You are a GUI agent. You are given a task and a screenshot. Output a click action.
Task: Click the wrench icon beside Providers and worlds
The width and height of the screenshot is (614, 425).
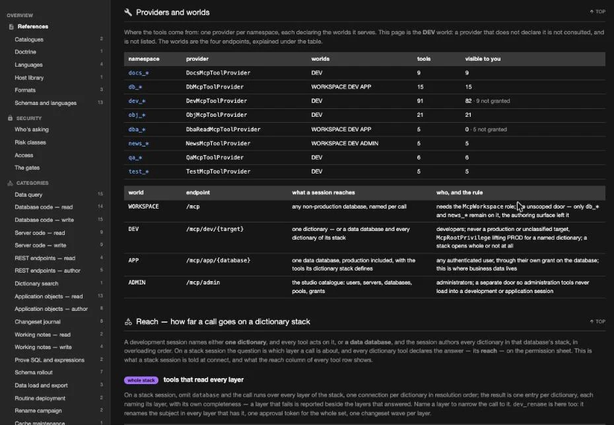point(128,13)
